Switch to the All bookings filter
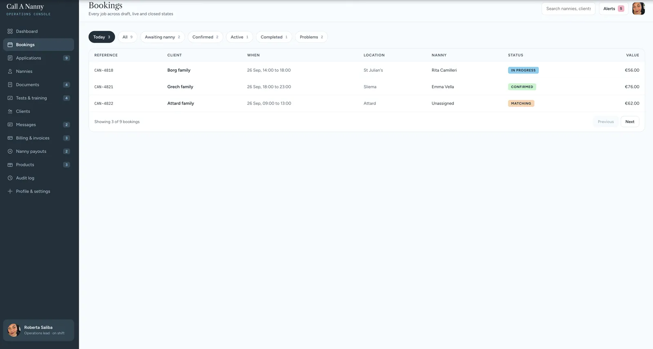Viewport: 653px width, 349px height. (x=127, y=37)
